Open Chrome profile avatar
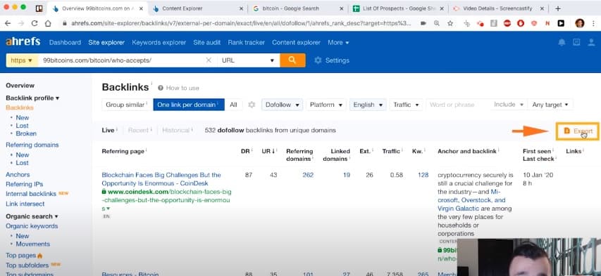601x276 pixels. click(580, 23)
